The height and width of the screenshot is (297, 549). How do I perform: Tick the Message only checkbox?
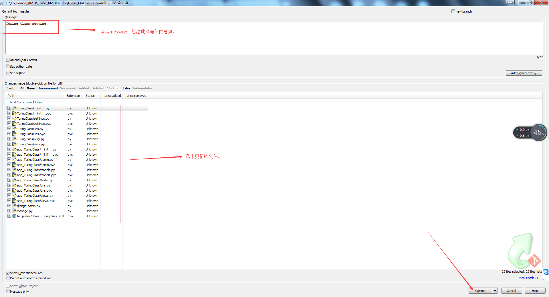tap(8, 292)
